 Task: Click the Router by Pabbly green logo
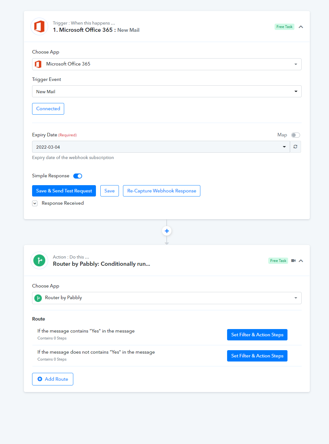coord(39,260)
